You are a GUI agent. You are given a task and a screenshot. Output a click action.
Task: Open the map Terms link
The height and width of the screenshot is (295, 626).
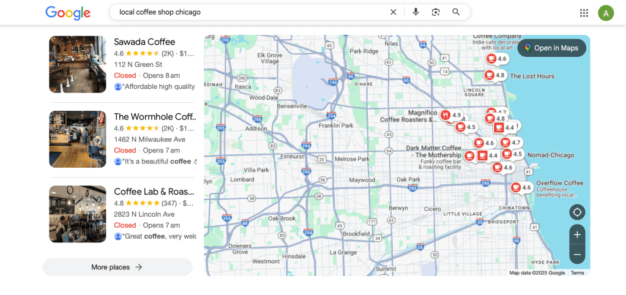[577, 273]
